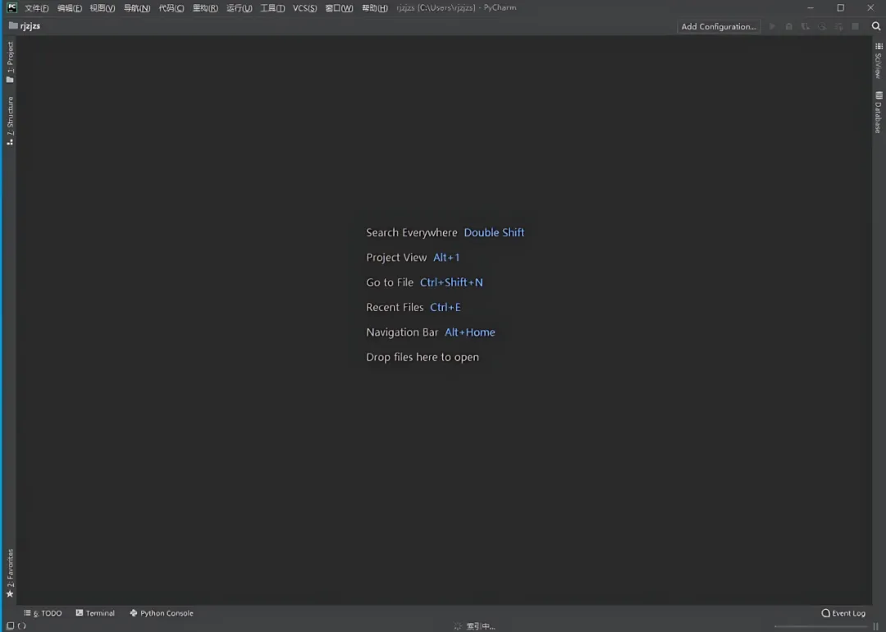Click the pause icon beside the indexing progress bar
This screenshot has width=886, height=632.
point(876,625)
